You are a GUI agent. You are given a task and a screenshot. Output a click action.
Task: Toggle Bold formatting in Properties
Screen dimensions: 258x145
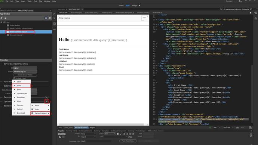118,134
